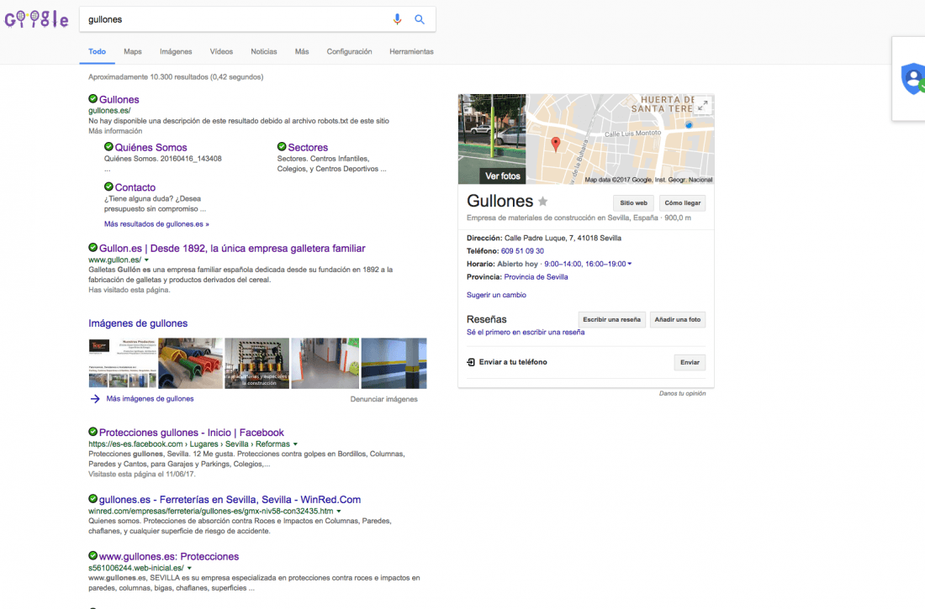Open the Contacto sitelink

coord(135,187)
